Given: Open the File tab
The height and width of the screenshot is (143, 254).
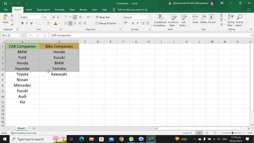Looking at the screenshot, I should (6, 10).
